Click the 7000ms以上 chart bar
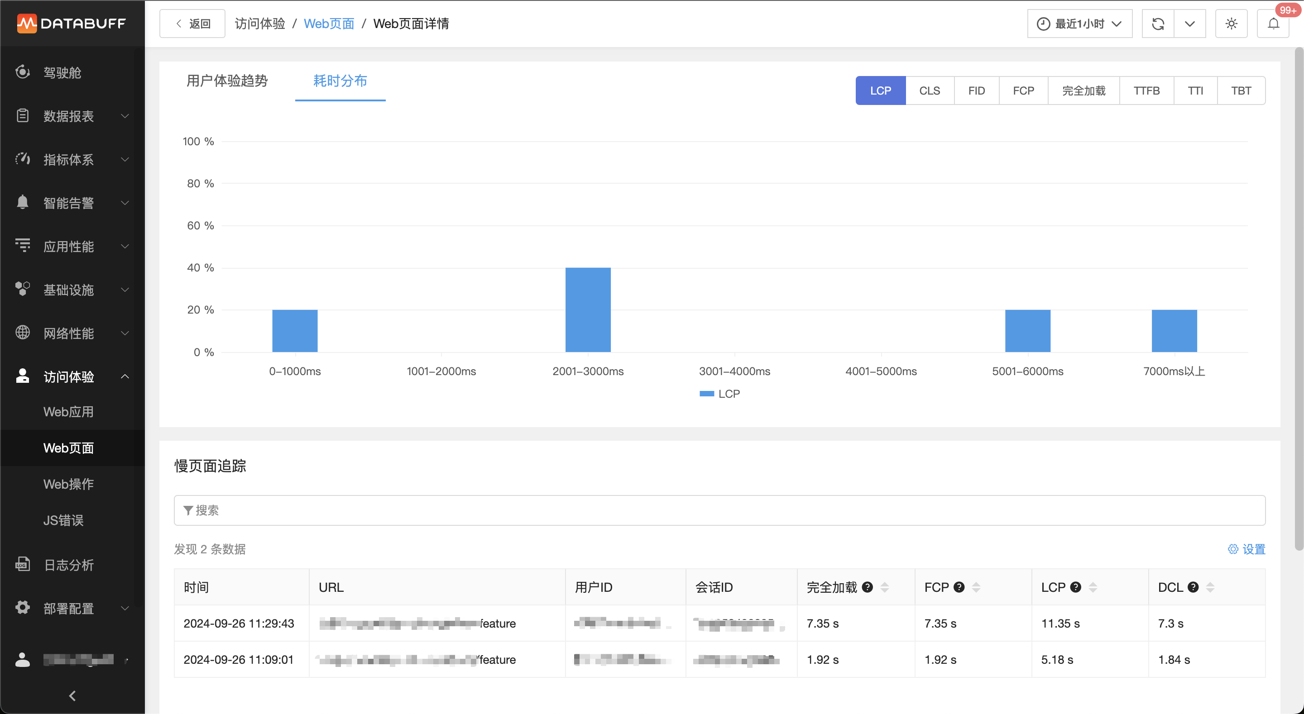Viewport: 1304px width, 714px height. tap(1175, 331)
